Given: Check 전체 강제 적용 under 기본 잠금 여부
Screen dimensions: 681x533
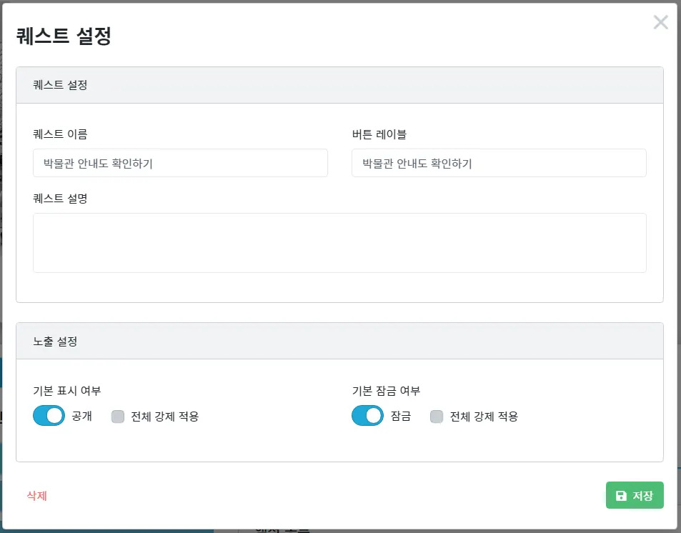Looking at the screenshot, I should click(437, 417).
